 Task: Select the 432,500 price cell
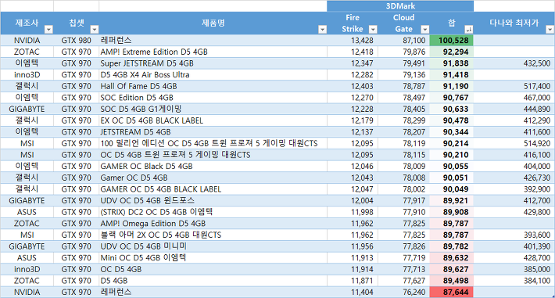pyautogui.click(x=514, y=63)
